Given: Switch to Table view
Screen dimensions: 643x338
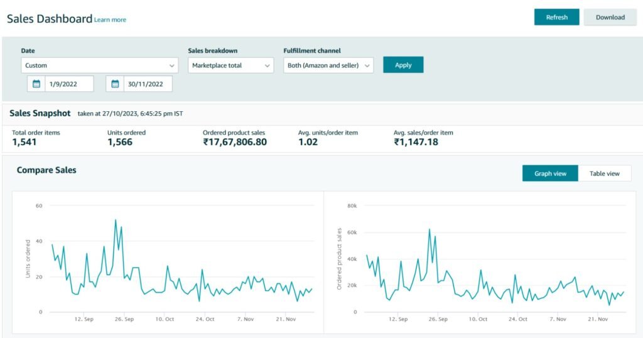Looking at the screenshot, I should coord(605,173).
